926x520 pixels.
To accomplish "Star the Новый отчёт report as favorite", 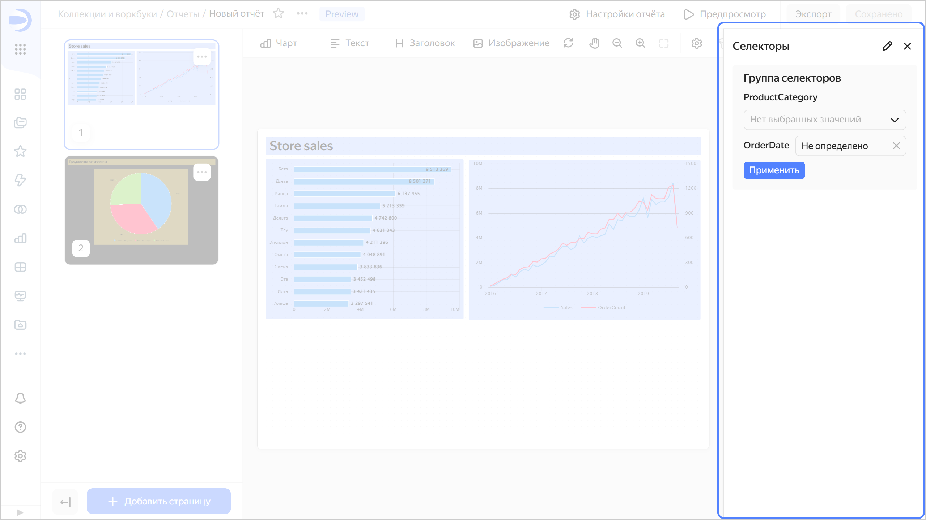I will [x=278, y=14].
